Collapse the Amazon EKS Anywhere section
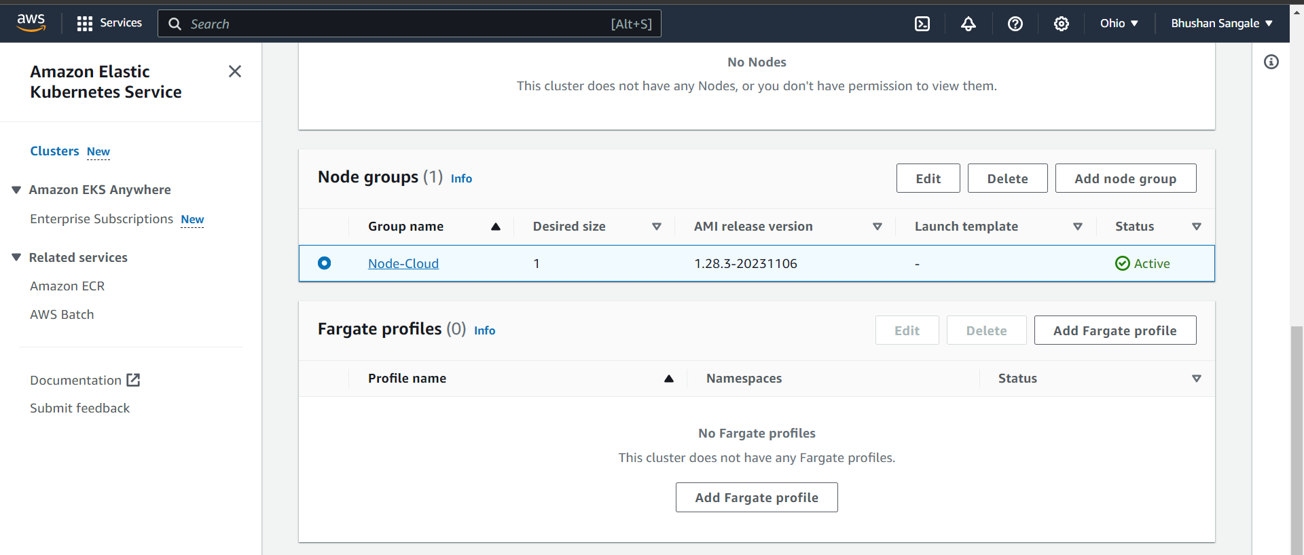Viewport: 1304px width, 555px height. tap(16, 190)
